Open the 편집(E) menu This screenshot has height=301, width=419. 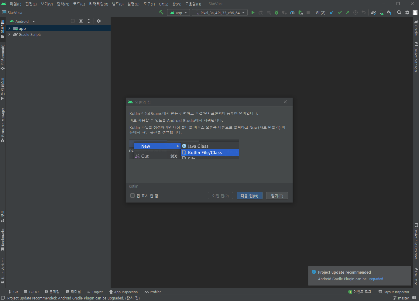31,4
